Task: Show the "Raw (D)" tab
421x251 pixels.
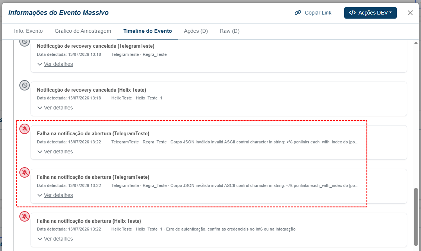Action: click(x=230, y=31)
